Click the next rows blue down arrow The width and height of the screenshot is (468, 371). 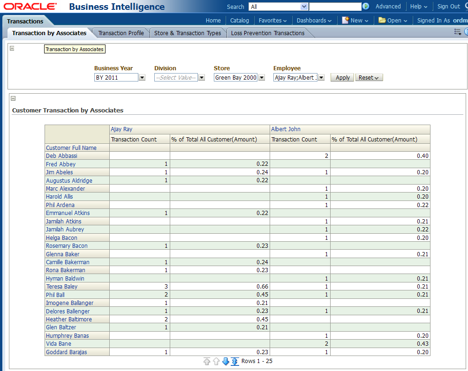click(x=226, y=361)
